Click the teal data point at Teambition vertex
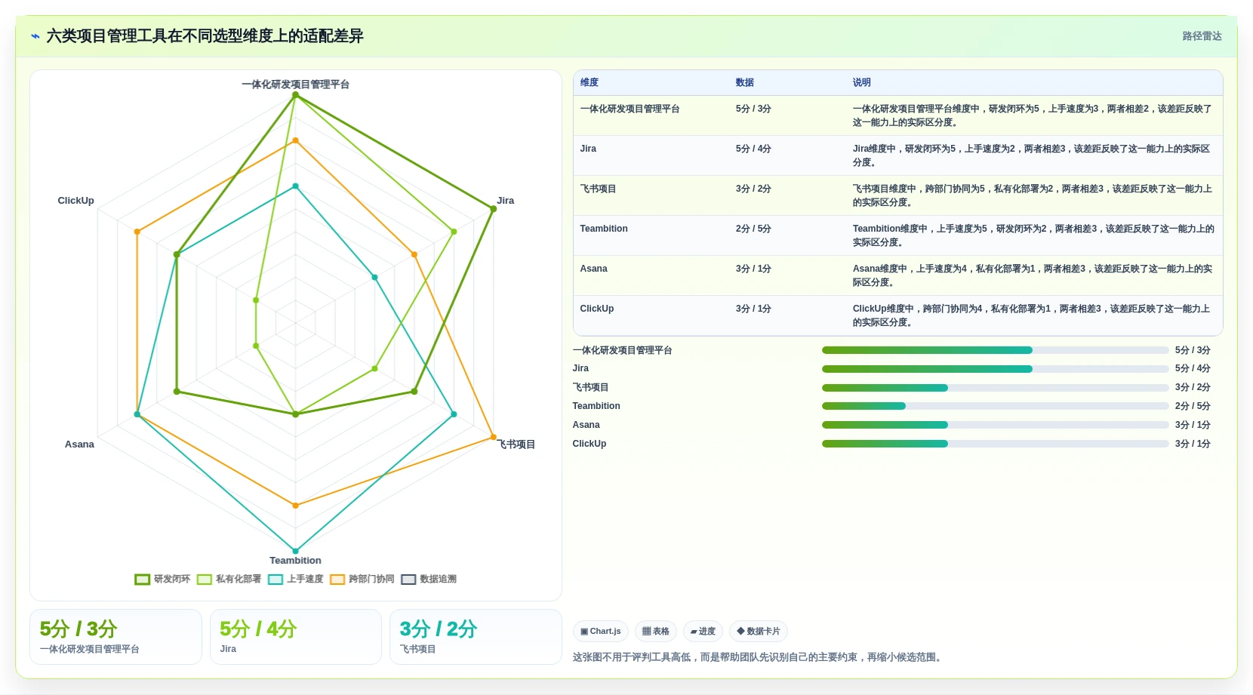 pyautogui.click(x=295, y=551)
